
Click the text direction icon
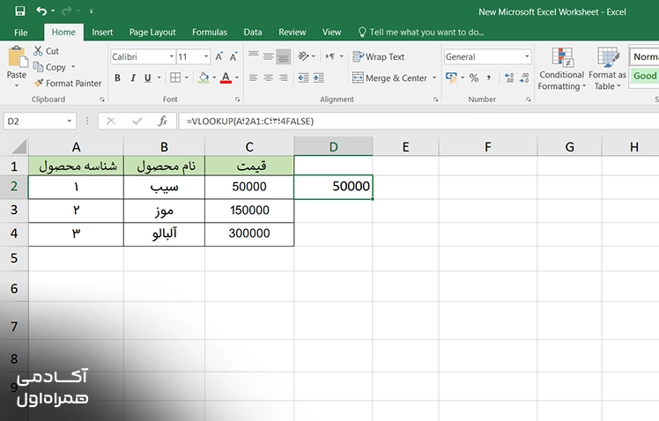coord(329,56)
